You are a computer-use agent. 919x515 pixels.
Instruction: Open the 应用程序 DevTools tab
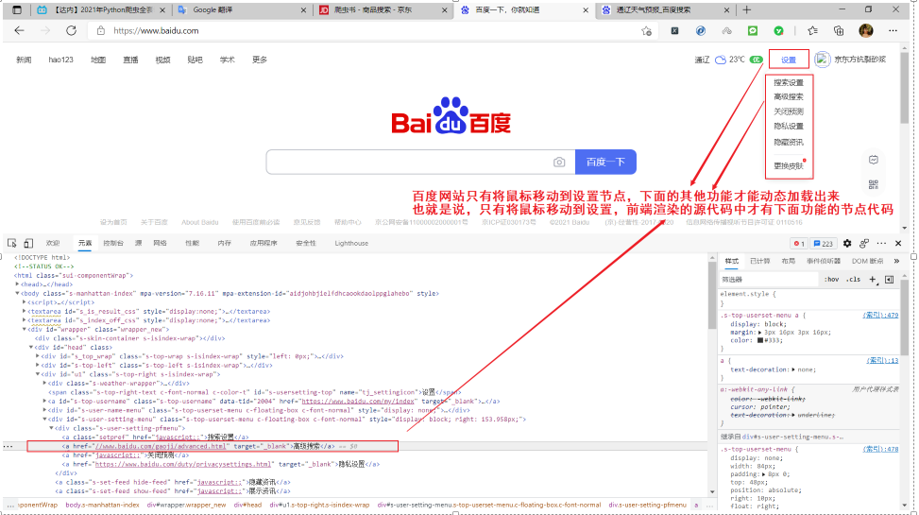264,243
